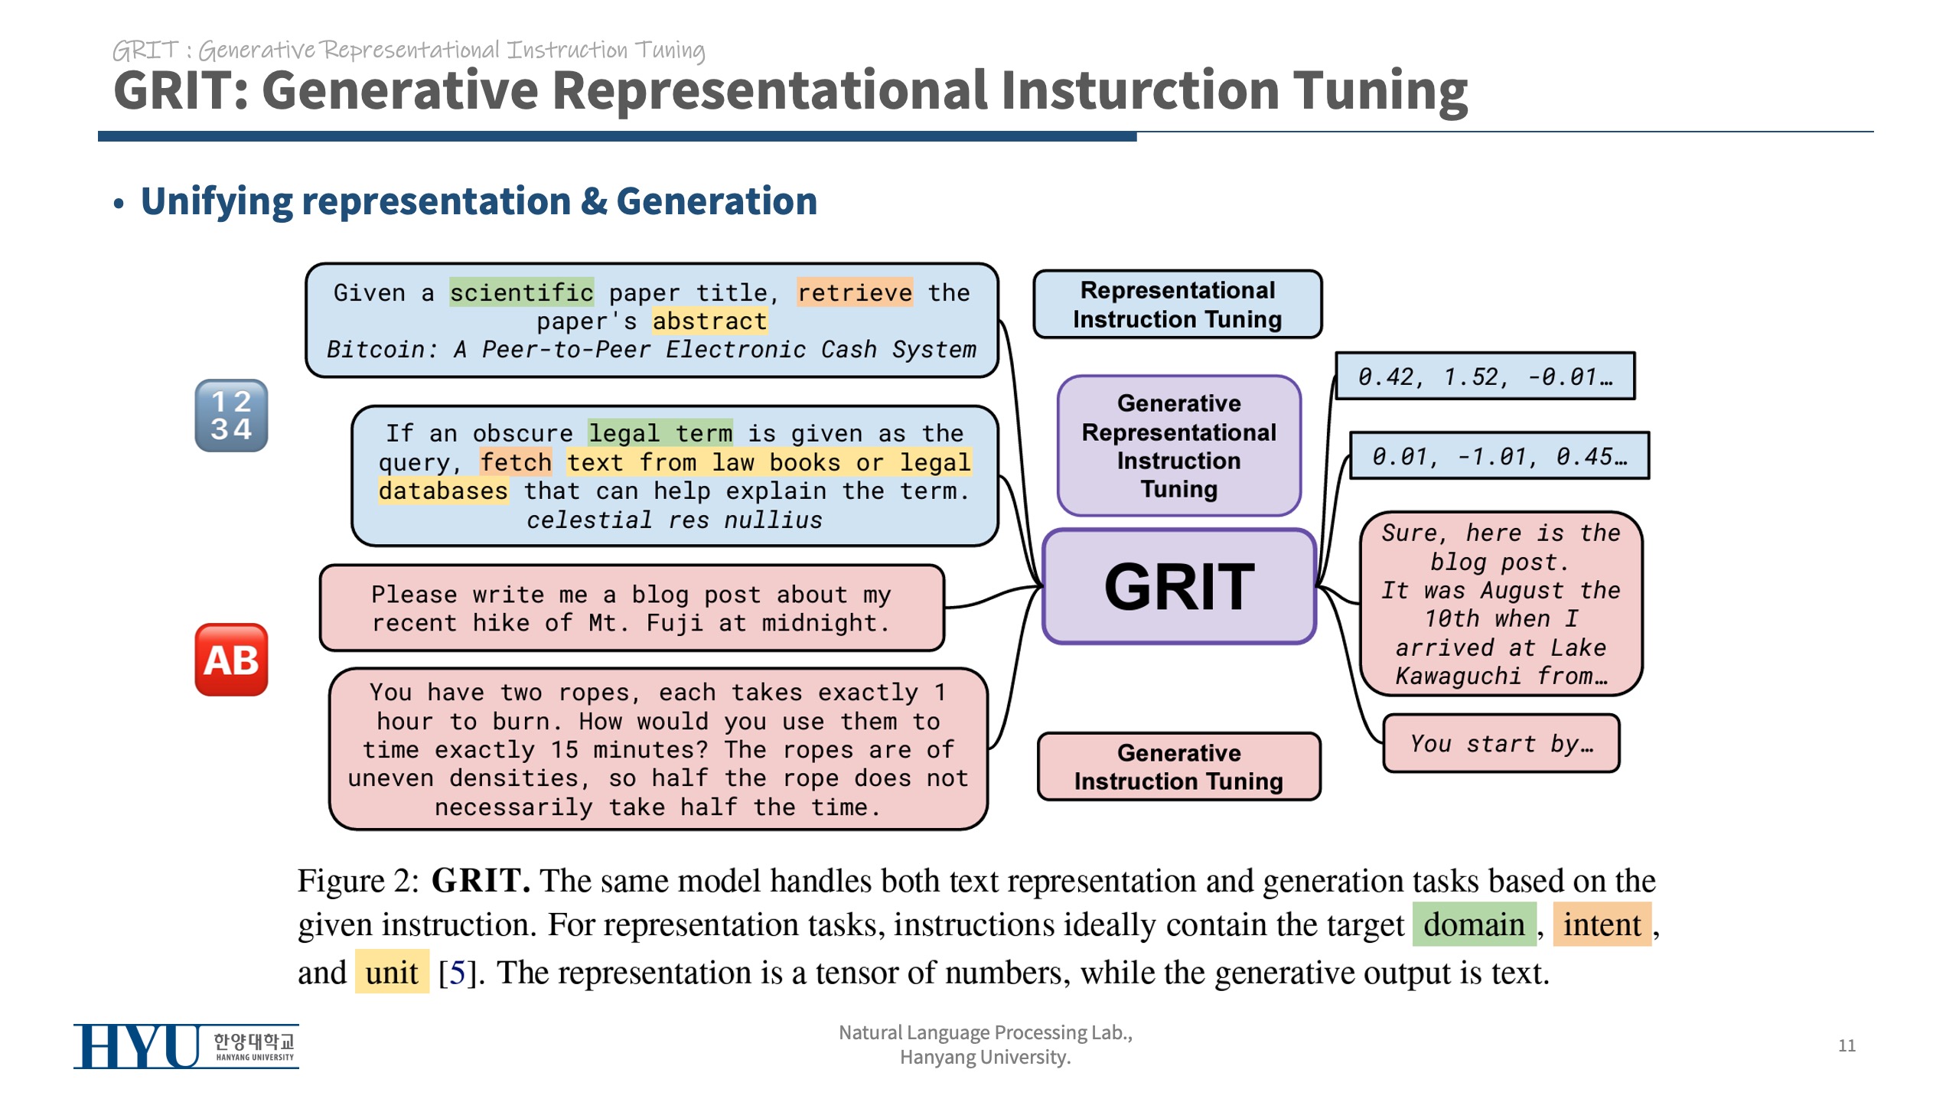
Task: Click the 1234 numbers emoji icon
Action: (x=231, y=416)
